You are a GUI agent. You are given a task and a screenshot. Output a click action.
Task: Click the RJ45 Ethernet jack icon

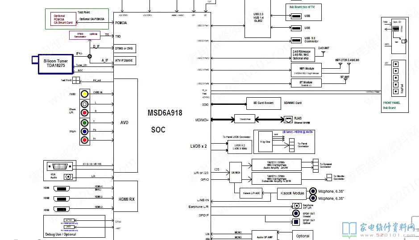pos(288,119)
